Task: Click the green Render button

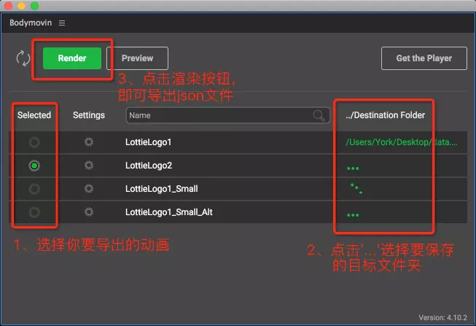Action: (72, 58)
